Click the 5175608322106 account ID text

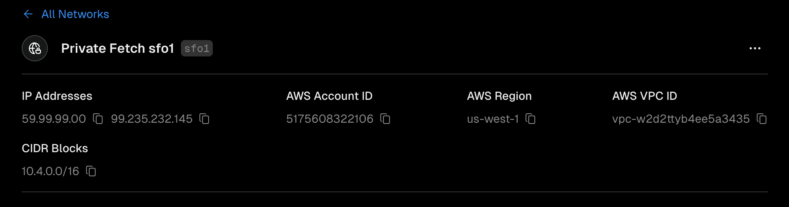pos(329,119)
